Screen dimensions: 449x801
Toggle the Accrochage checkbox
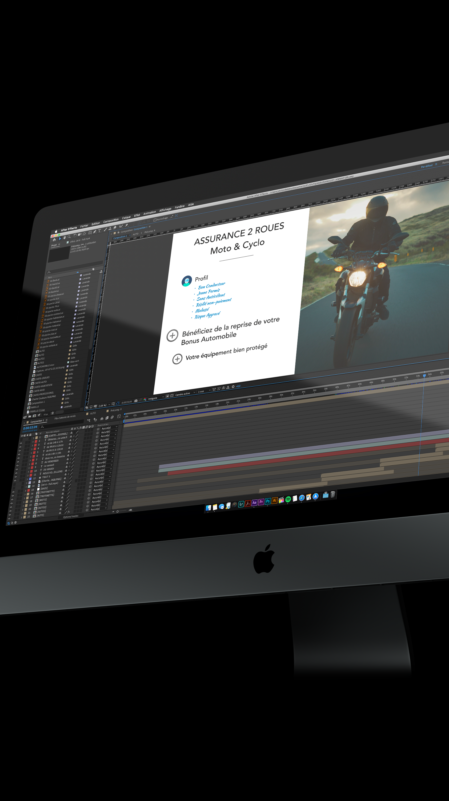point(155,220)
